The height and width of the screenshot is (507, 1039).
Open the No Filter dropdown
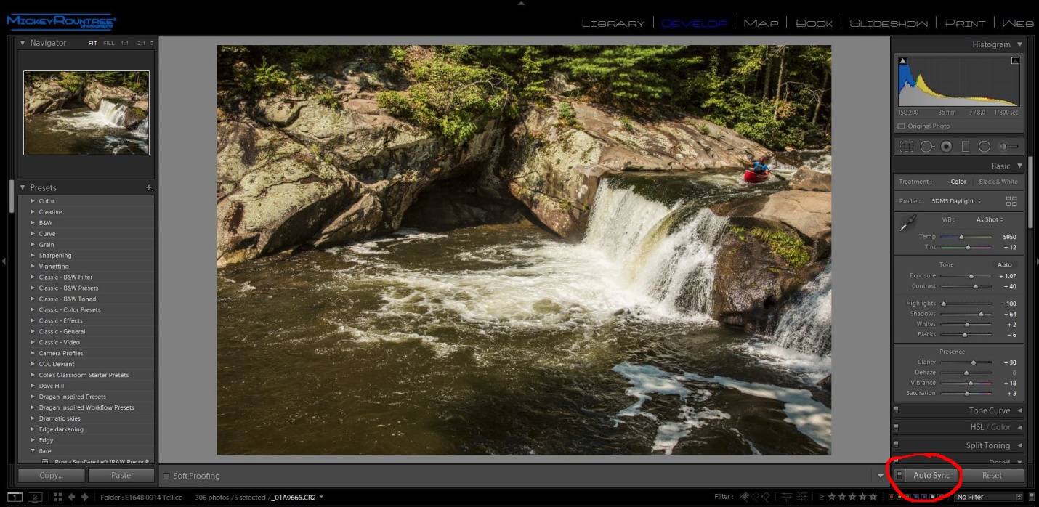(989, 497)
